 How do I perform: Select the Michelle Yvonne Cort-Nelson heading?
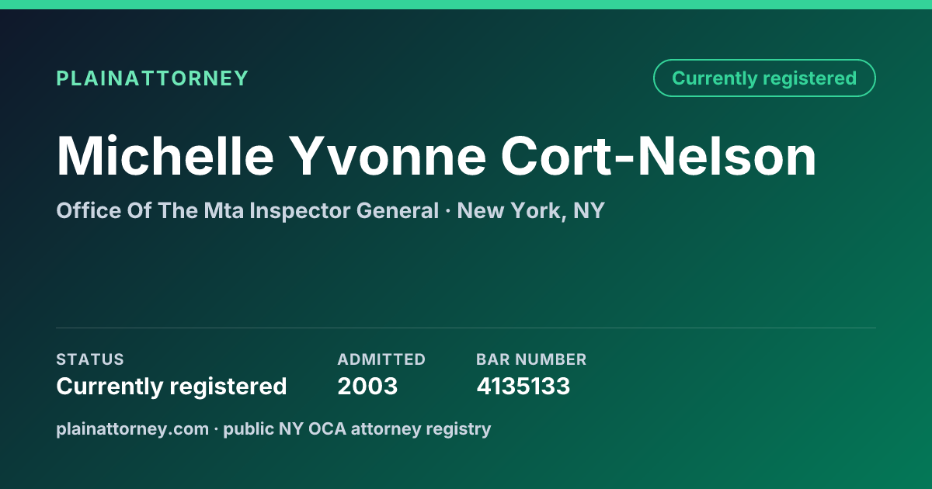click(x=436, y=156)
